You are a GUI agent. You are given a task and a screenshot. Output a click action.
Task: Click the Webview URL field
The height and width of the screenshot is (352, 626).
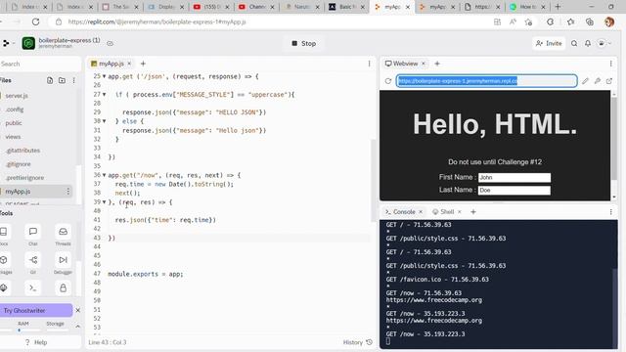pos(487,81)
